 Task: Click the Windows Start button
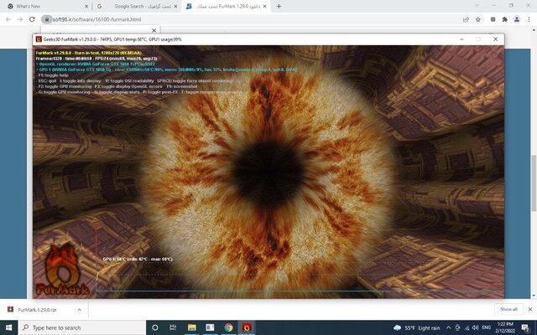tap(8, 327)
